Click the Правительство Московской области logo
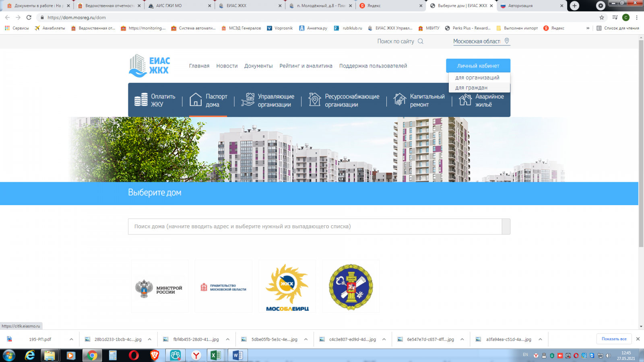 click(x=223, y=286)
